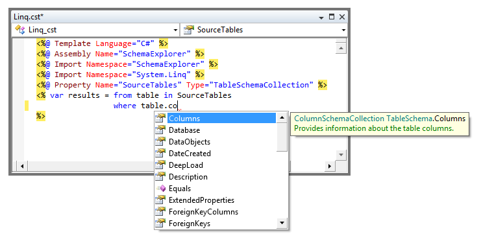Open the SourceTables member dropdown
This screenshot has height=243, width=481.
(x=343, y=30)
